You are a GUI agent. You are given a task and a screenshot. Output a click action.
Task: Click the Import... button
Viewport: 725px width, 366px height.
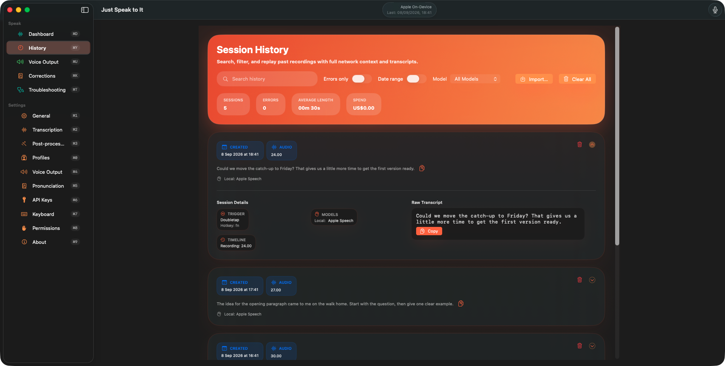click(x=534, y=79)
